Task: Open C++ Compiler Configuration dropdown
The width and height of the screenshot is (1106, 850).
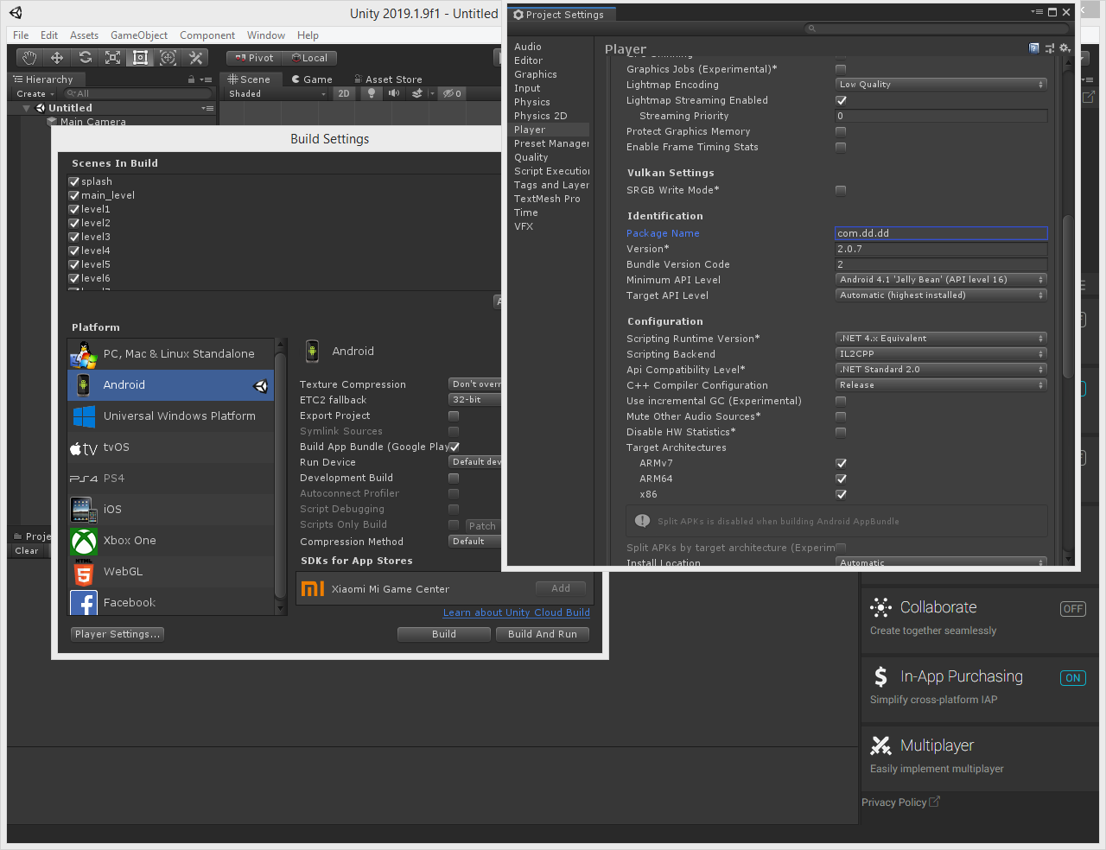Action: [941, 385]
